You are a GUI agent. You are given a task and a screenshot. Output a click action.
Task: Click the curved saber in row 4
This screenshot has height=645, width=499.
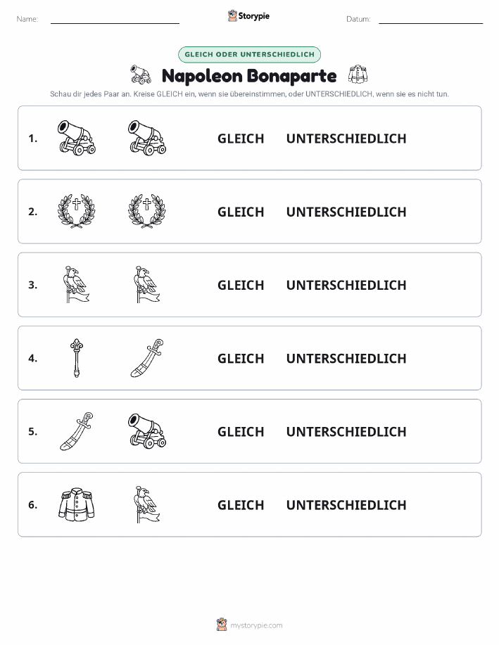coord(147,358)
